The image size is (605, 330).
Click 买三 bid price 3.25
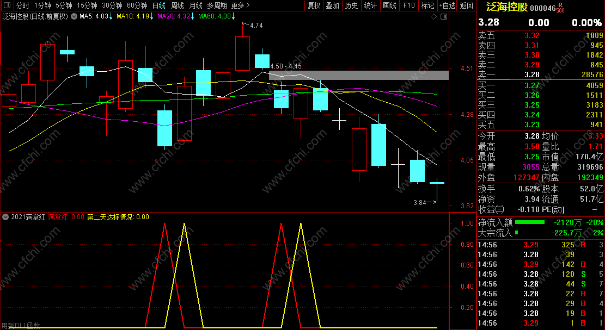[531, 105]
